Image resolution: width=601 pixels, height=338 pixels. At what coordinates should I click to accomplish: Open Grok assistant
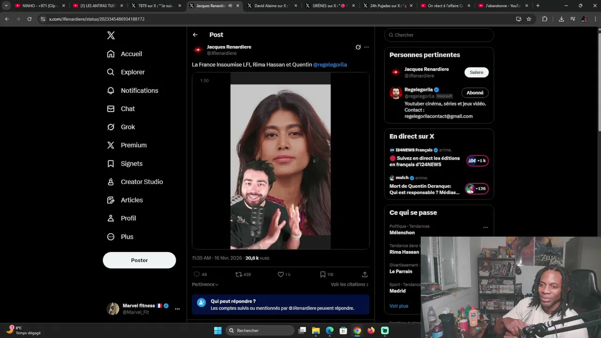pos(121,127)
